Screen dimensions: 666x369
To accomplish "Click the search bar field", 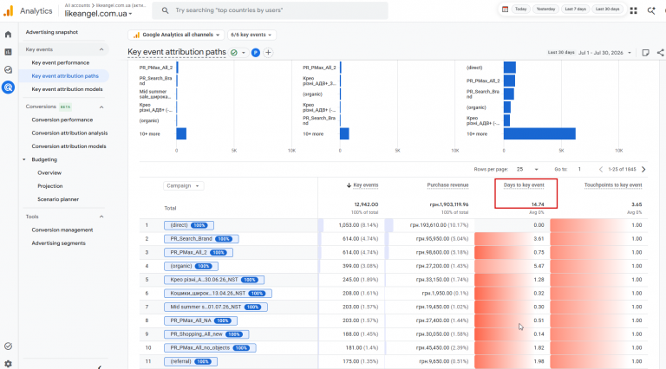I will click(x=271, y=10).
